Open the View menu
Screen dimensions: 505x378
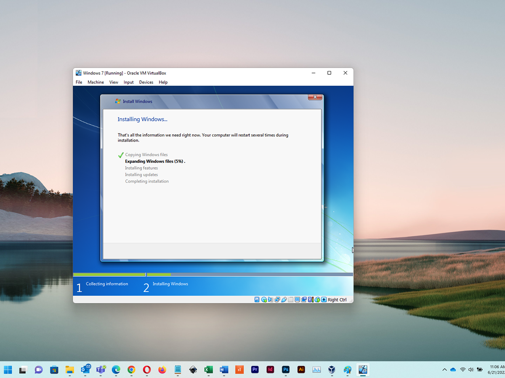pos(114,82)
